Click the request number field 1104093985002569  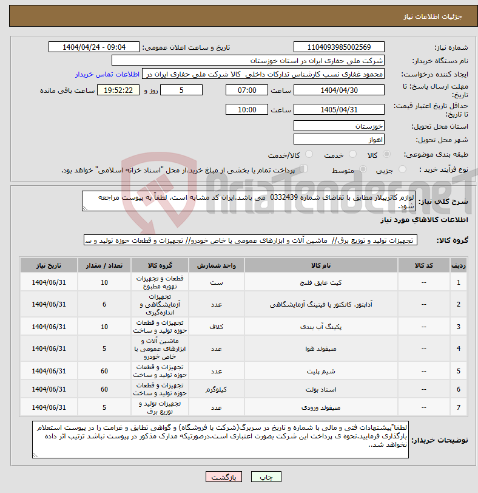click(x=339, y=47)
